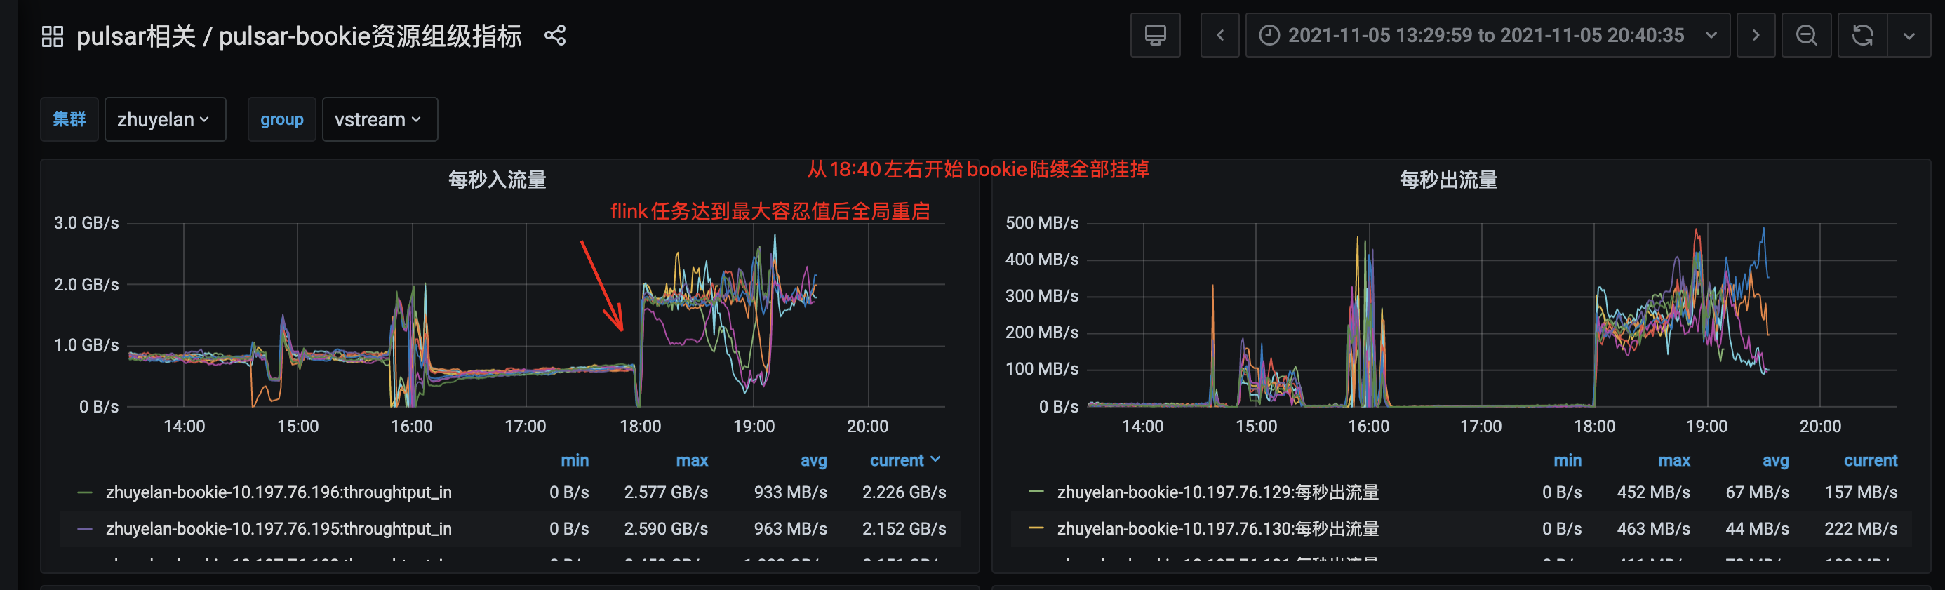Click the 集群 variable label
Viewport: 1945px width, 590px height.
(69, 119)
